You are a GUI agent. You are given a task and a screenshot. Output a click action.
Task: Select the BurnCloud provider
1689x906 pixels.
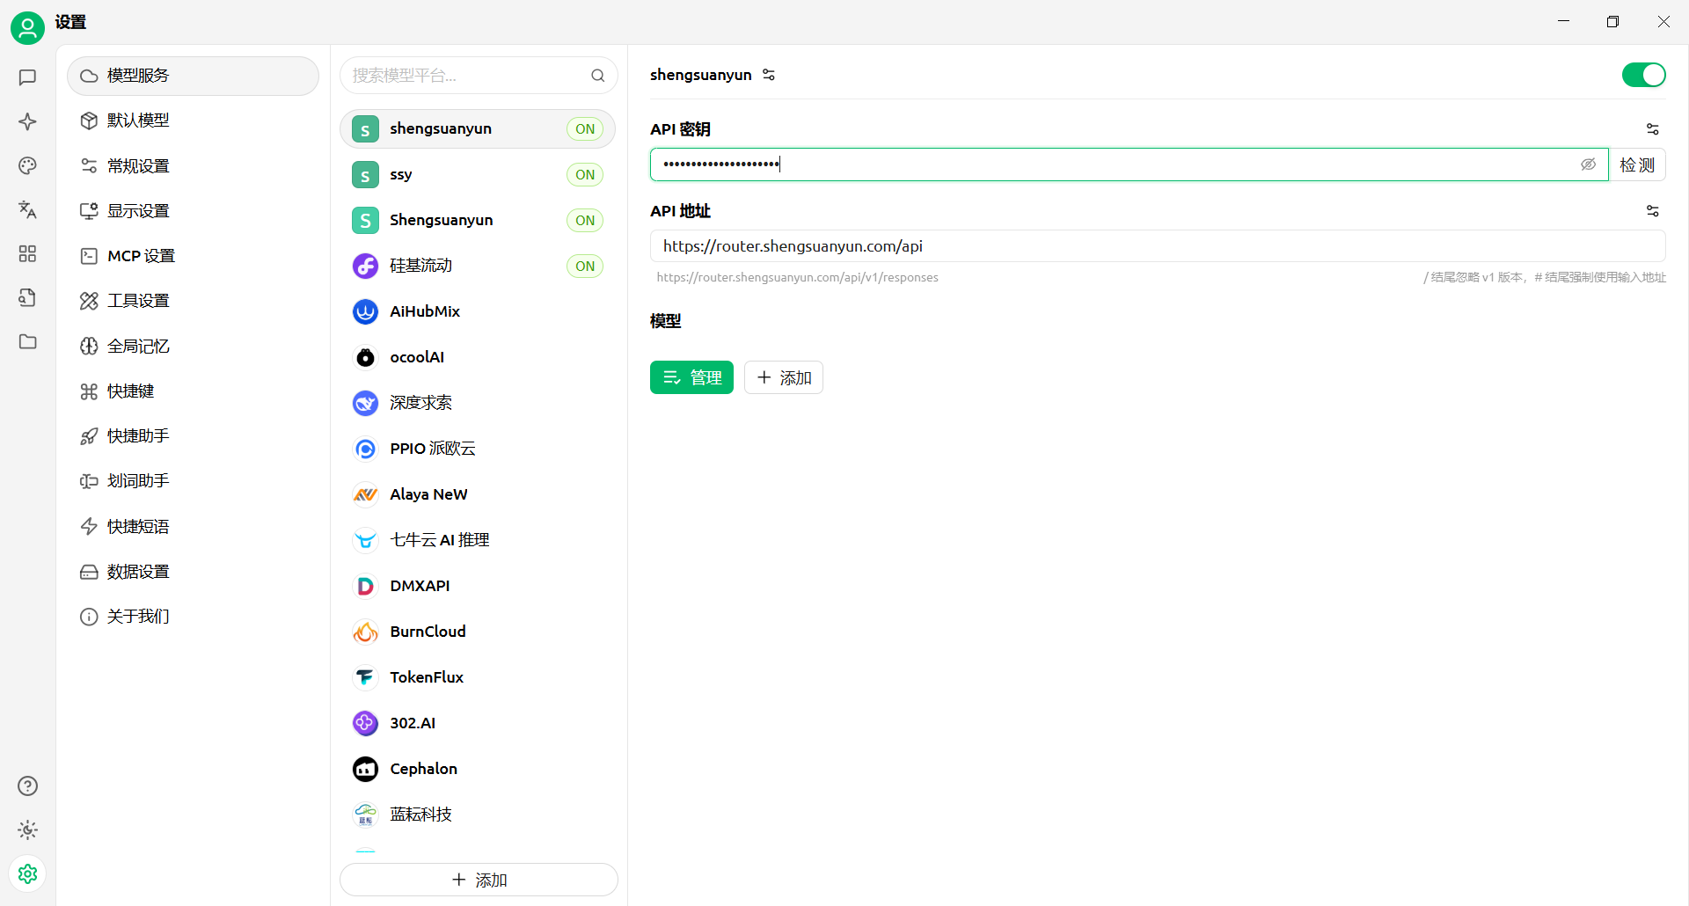pos(478,632)
